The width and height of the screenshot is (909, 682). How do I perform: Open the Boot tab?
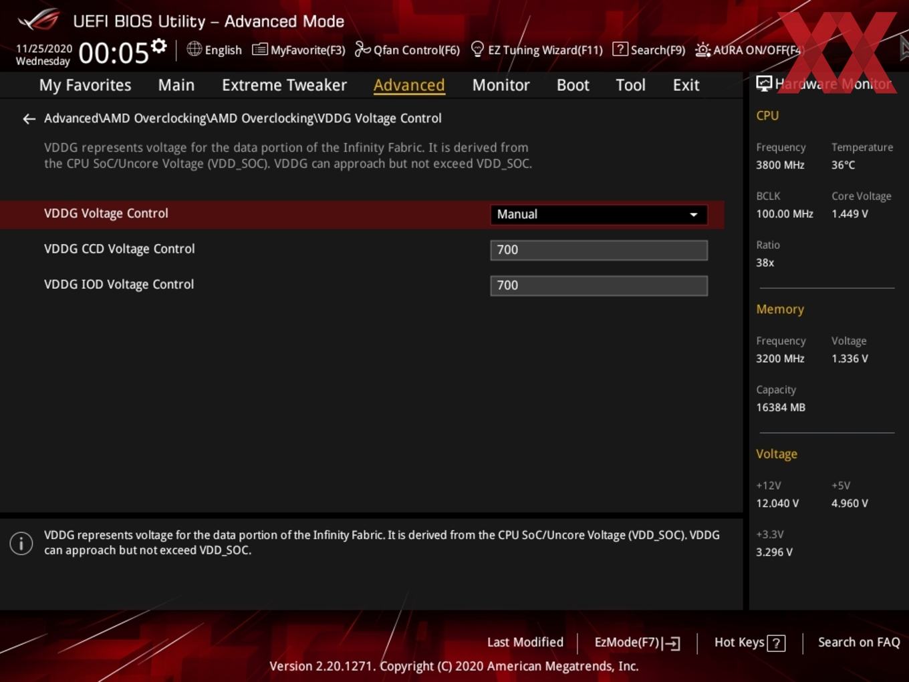click(x=573, y=85)
